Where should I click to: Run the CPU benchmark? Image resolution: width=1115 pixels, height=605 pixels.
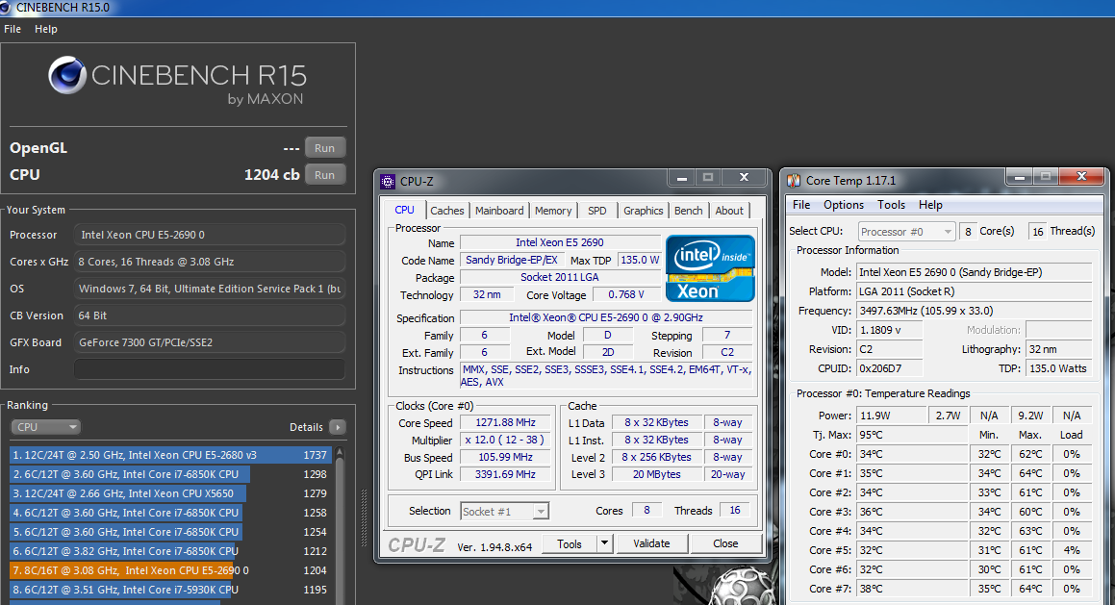tap(324, 175)
